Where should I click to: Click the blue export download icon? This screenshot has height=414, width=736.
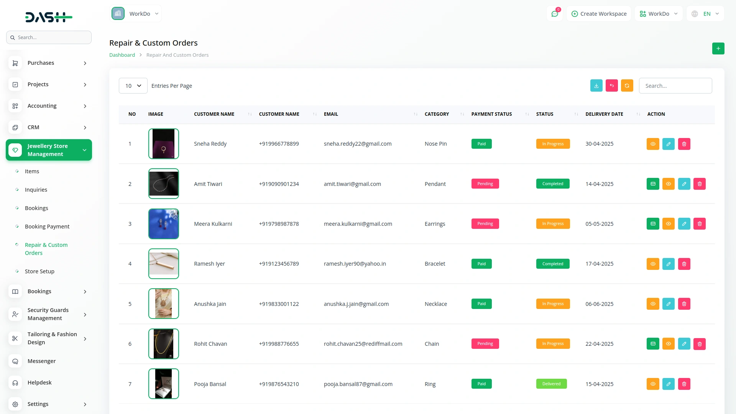coord(596,86)
